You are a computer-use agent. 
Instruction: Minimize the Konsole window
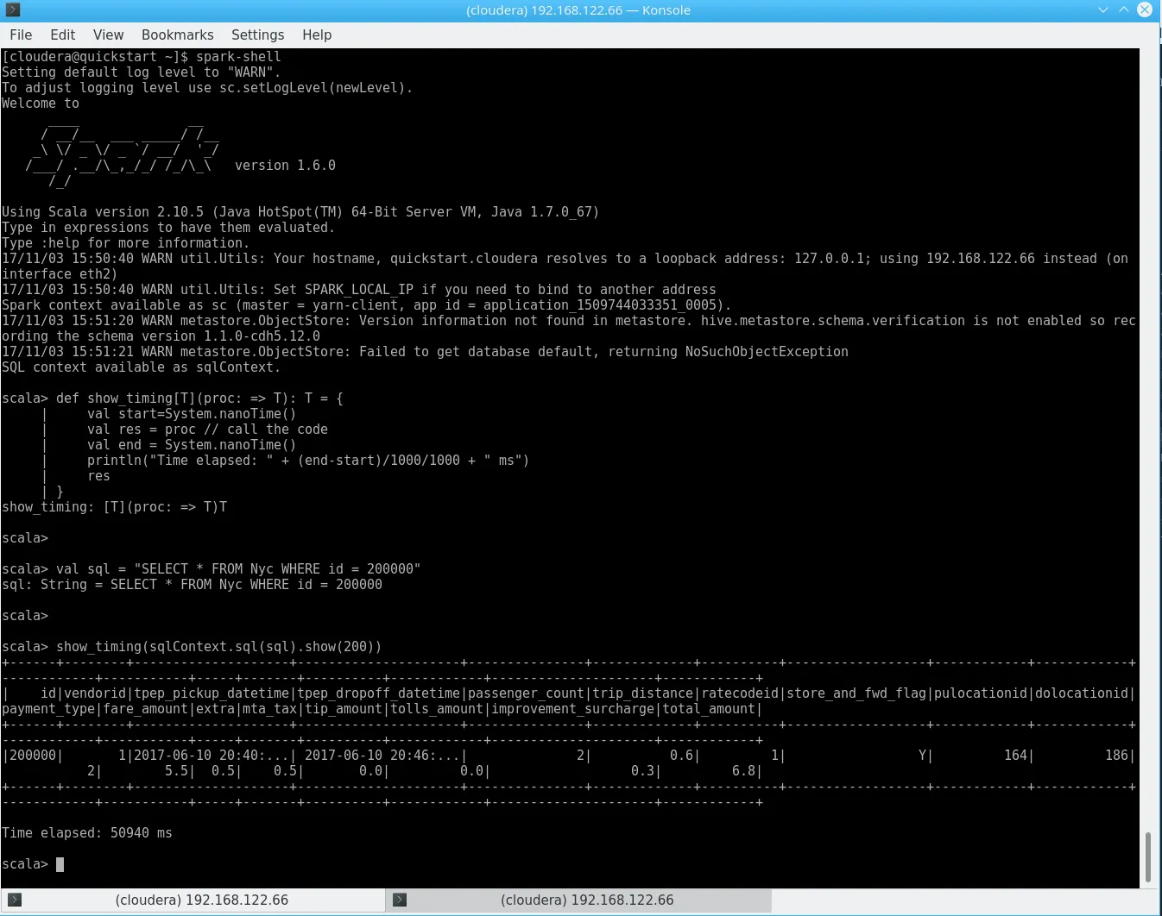click(x=1103, y=10)
